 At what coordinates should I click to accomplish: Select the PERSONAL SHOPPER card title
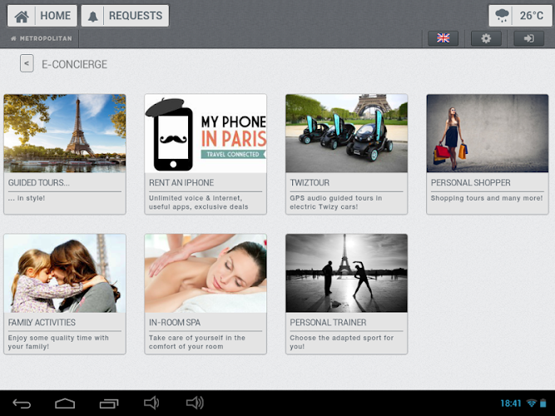[x=470, y=183]
